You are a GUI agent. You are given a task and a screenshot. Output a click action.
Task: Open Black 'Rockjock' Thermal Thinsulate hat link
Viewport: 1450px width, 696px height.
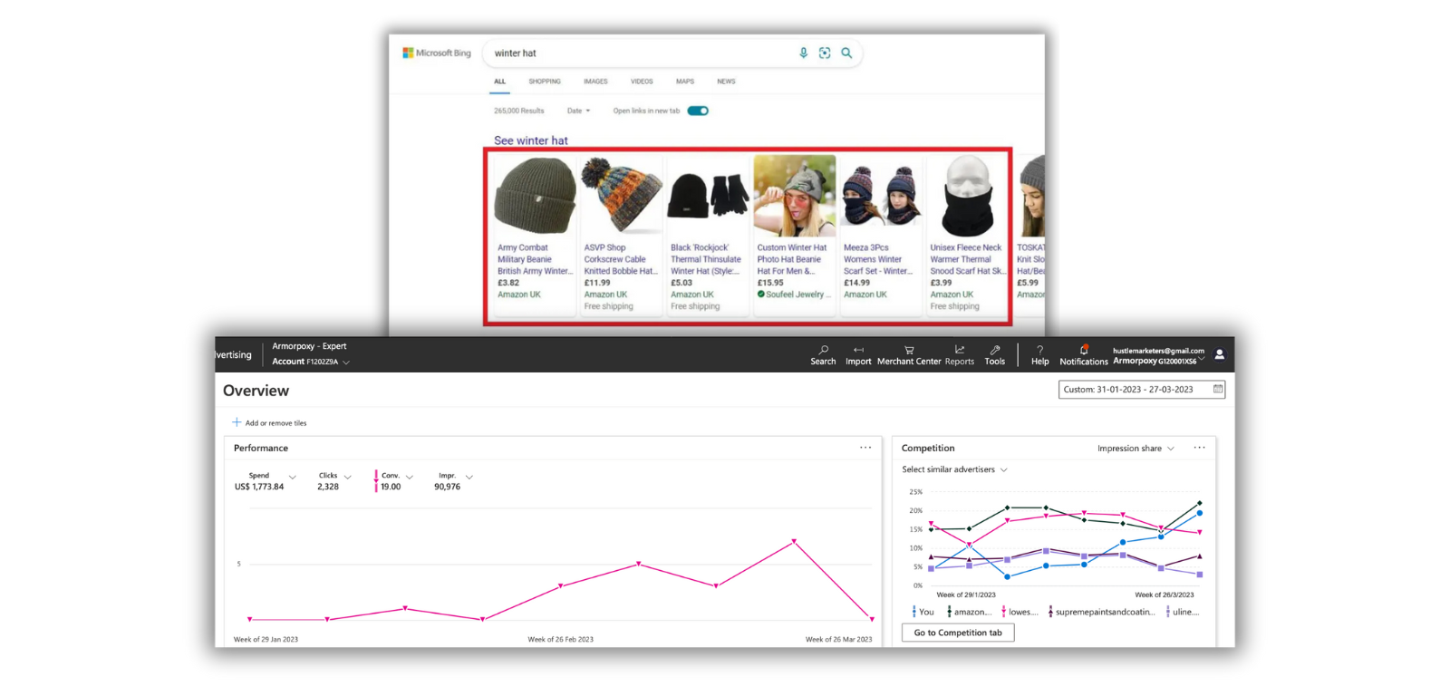pyautogui.click(x=706, y=259)
